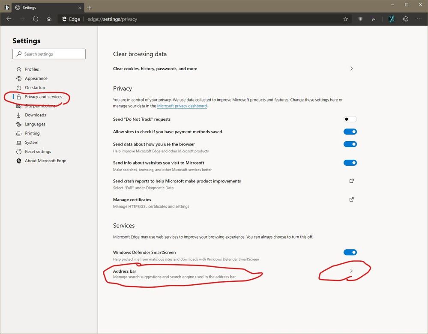Viewport: 428px width, 334px height.
Task: Add this page to favorites with star icon
Action: (346, 19)
